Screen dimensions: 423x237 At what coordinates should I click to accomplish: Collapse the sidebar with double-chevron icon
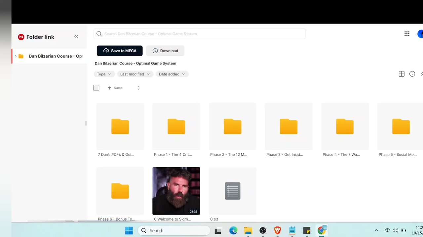[76, 37]
